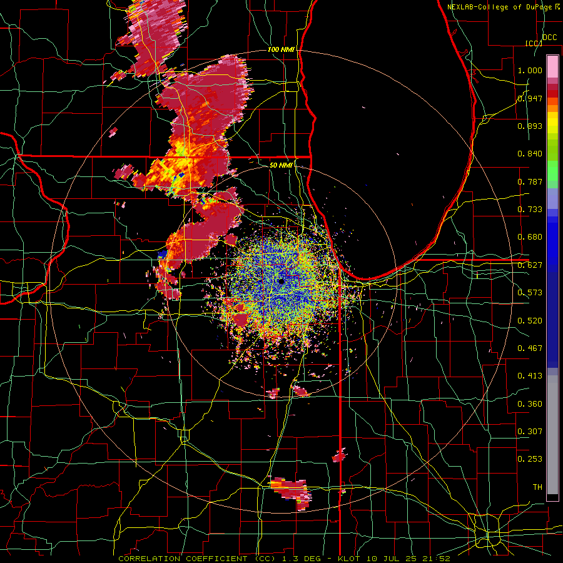The width and height of the screenshot is (563, 563).
Task: Click the KLOT radar site identifier
Action: [x=348, y=559]
